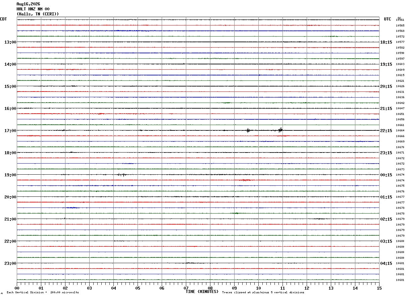This screenshot has height=297, width=406.
Task: Click the 04:15 UTC time label
Action: click(x=386, y=263)
